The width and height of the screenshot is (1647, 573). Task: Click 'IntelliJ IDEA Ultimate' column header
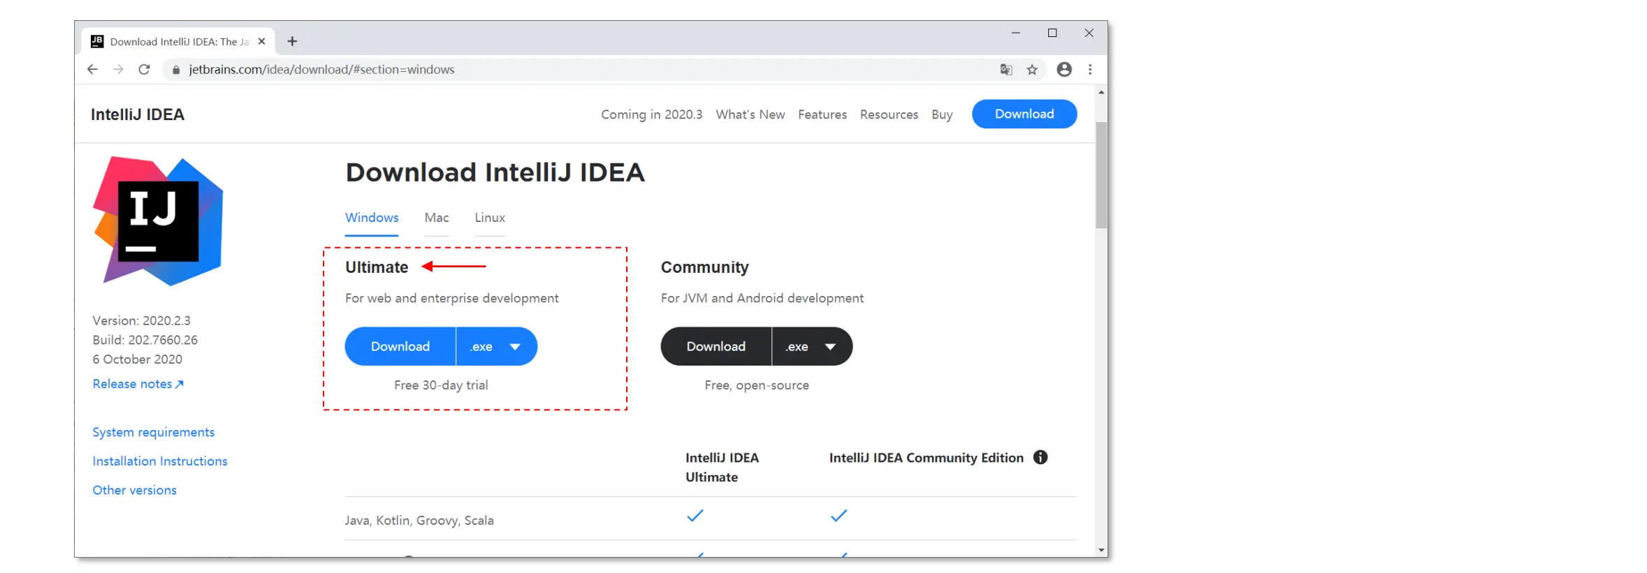click(722, 468)
